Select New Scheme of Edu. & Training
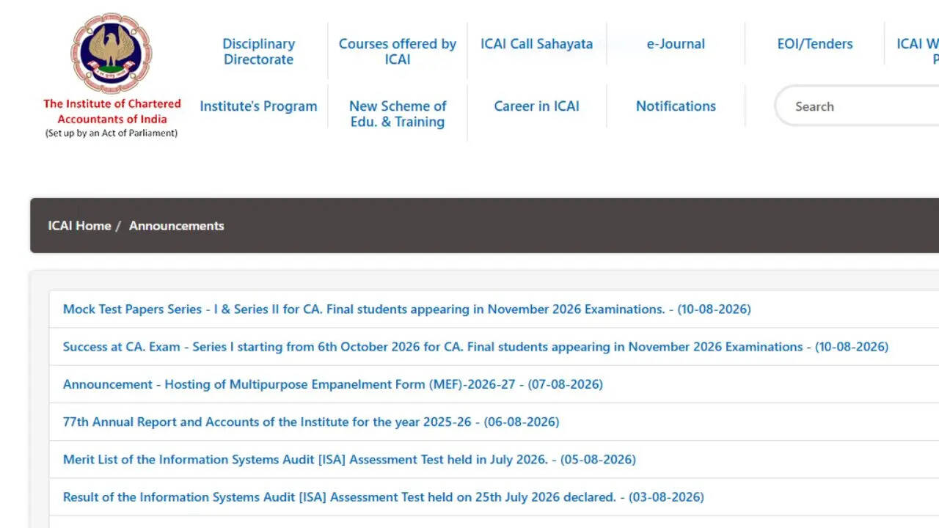 398,114
